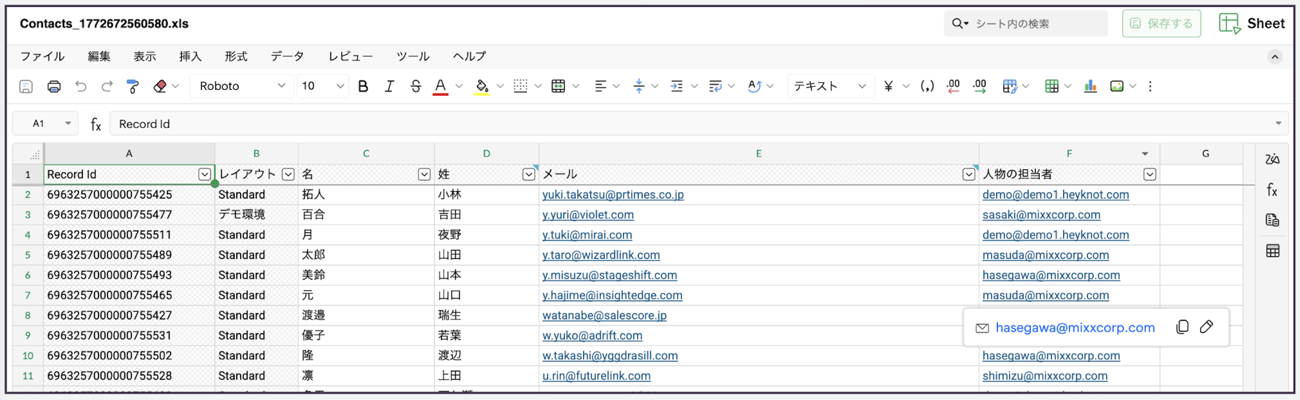This screenshot has height=400, width=1300.
Task: Click the hasegawa@mixxcorp.com popup link
Action: 1075,327
